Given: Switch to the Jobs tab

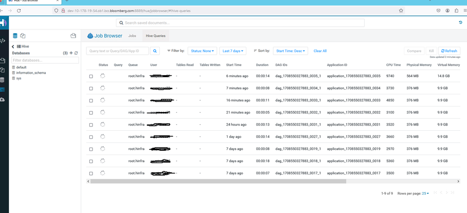Looking at the screenshot, I should [132, 35].
